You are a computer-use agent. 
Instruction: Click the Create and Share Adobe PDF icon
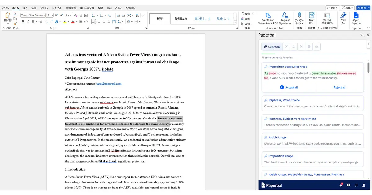pyautogui.click(x=268, y=18)
